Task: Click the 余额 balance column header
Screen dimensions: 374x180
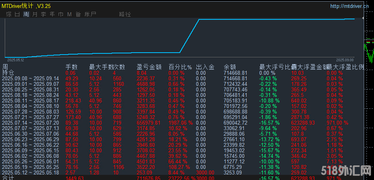Action: point(230,67)
